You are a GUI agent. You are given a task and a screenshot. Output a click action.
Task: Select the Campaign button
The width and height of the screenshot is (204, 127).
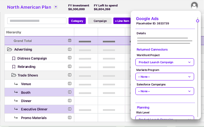point(100,21)
